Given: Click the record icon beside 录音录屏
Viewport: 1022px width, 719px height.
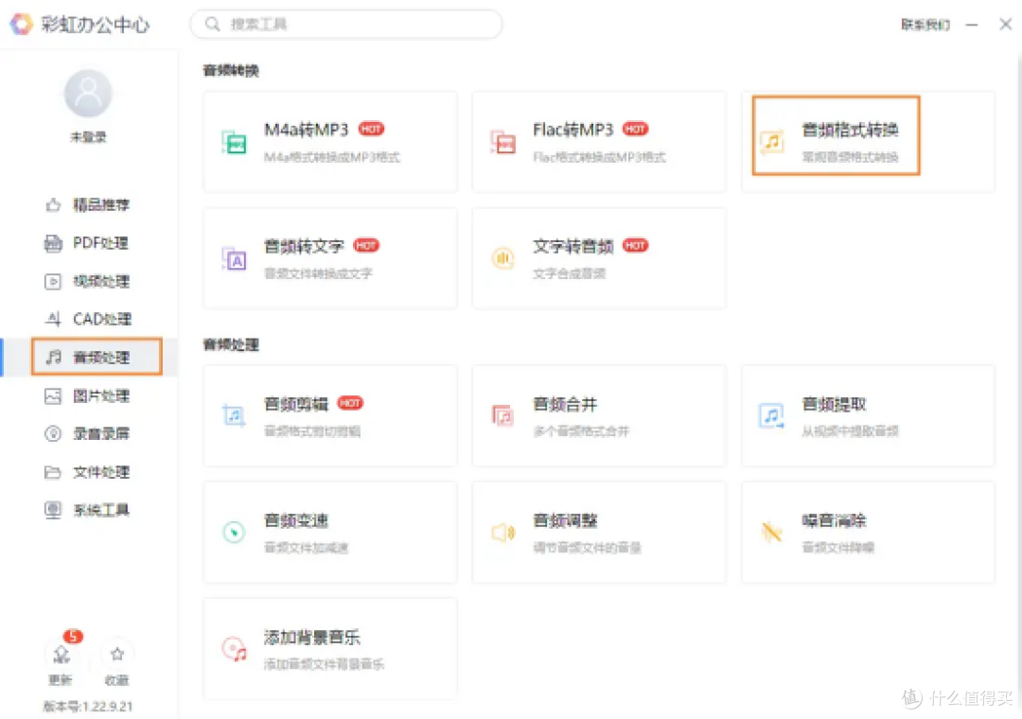Looking at the screenshot, I should [x=53, y=433].
